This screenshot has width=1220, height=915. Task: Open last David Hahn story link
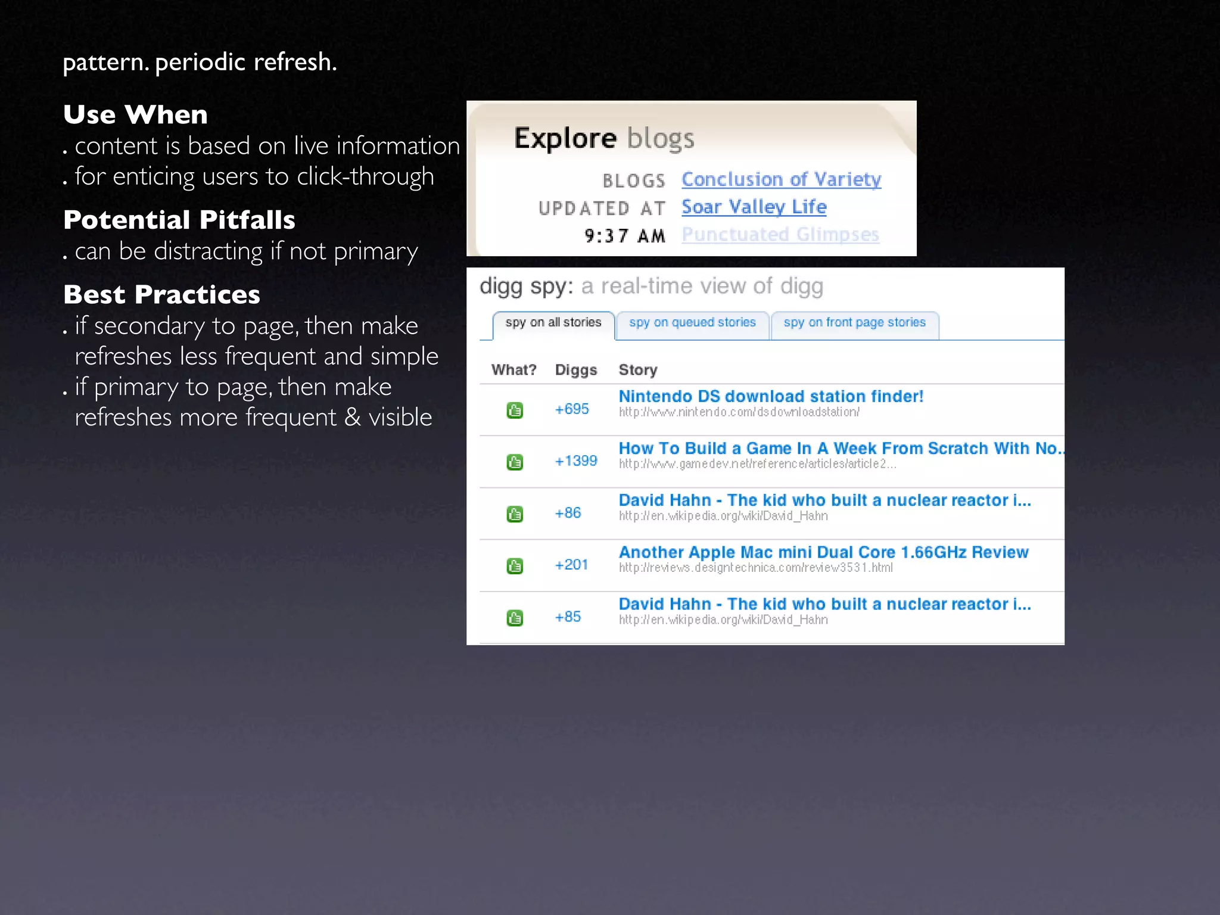(x=824, y=604)
